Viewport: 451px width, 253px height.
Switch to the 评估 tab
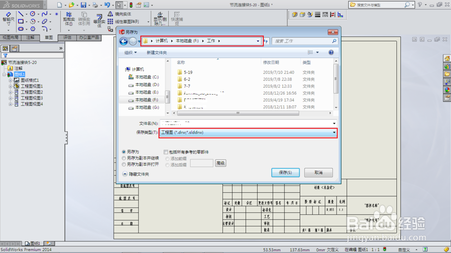(x=67, y=38)
